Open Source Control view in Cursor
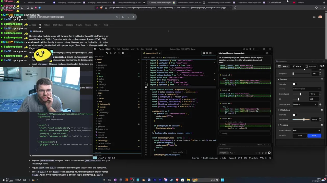The image size is (327, 183). pos(115,53)
